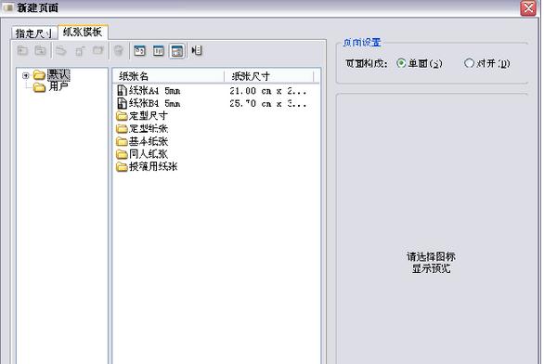Image resolution: width=544 pixels, height=364 pixels.
Task: Select the 单面 single page radio button
Action: 401,63
